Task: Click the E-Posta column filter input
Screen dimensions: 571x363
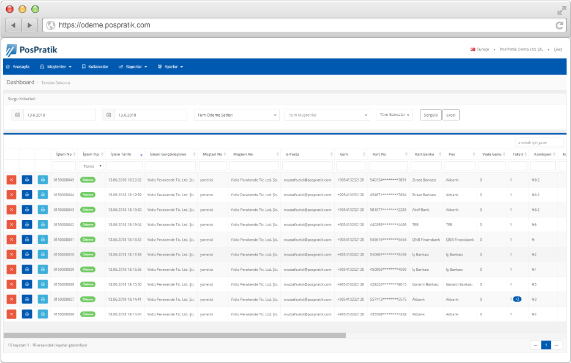Action: point(307,166)
